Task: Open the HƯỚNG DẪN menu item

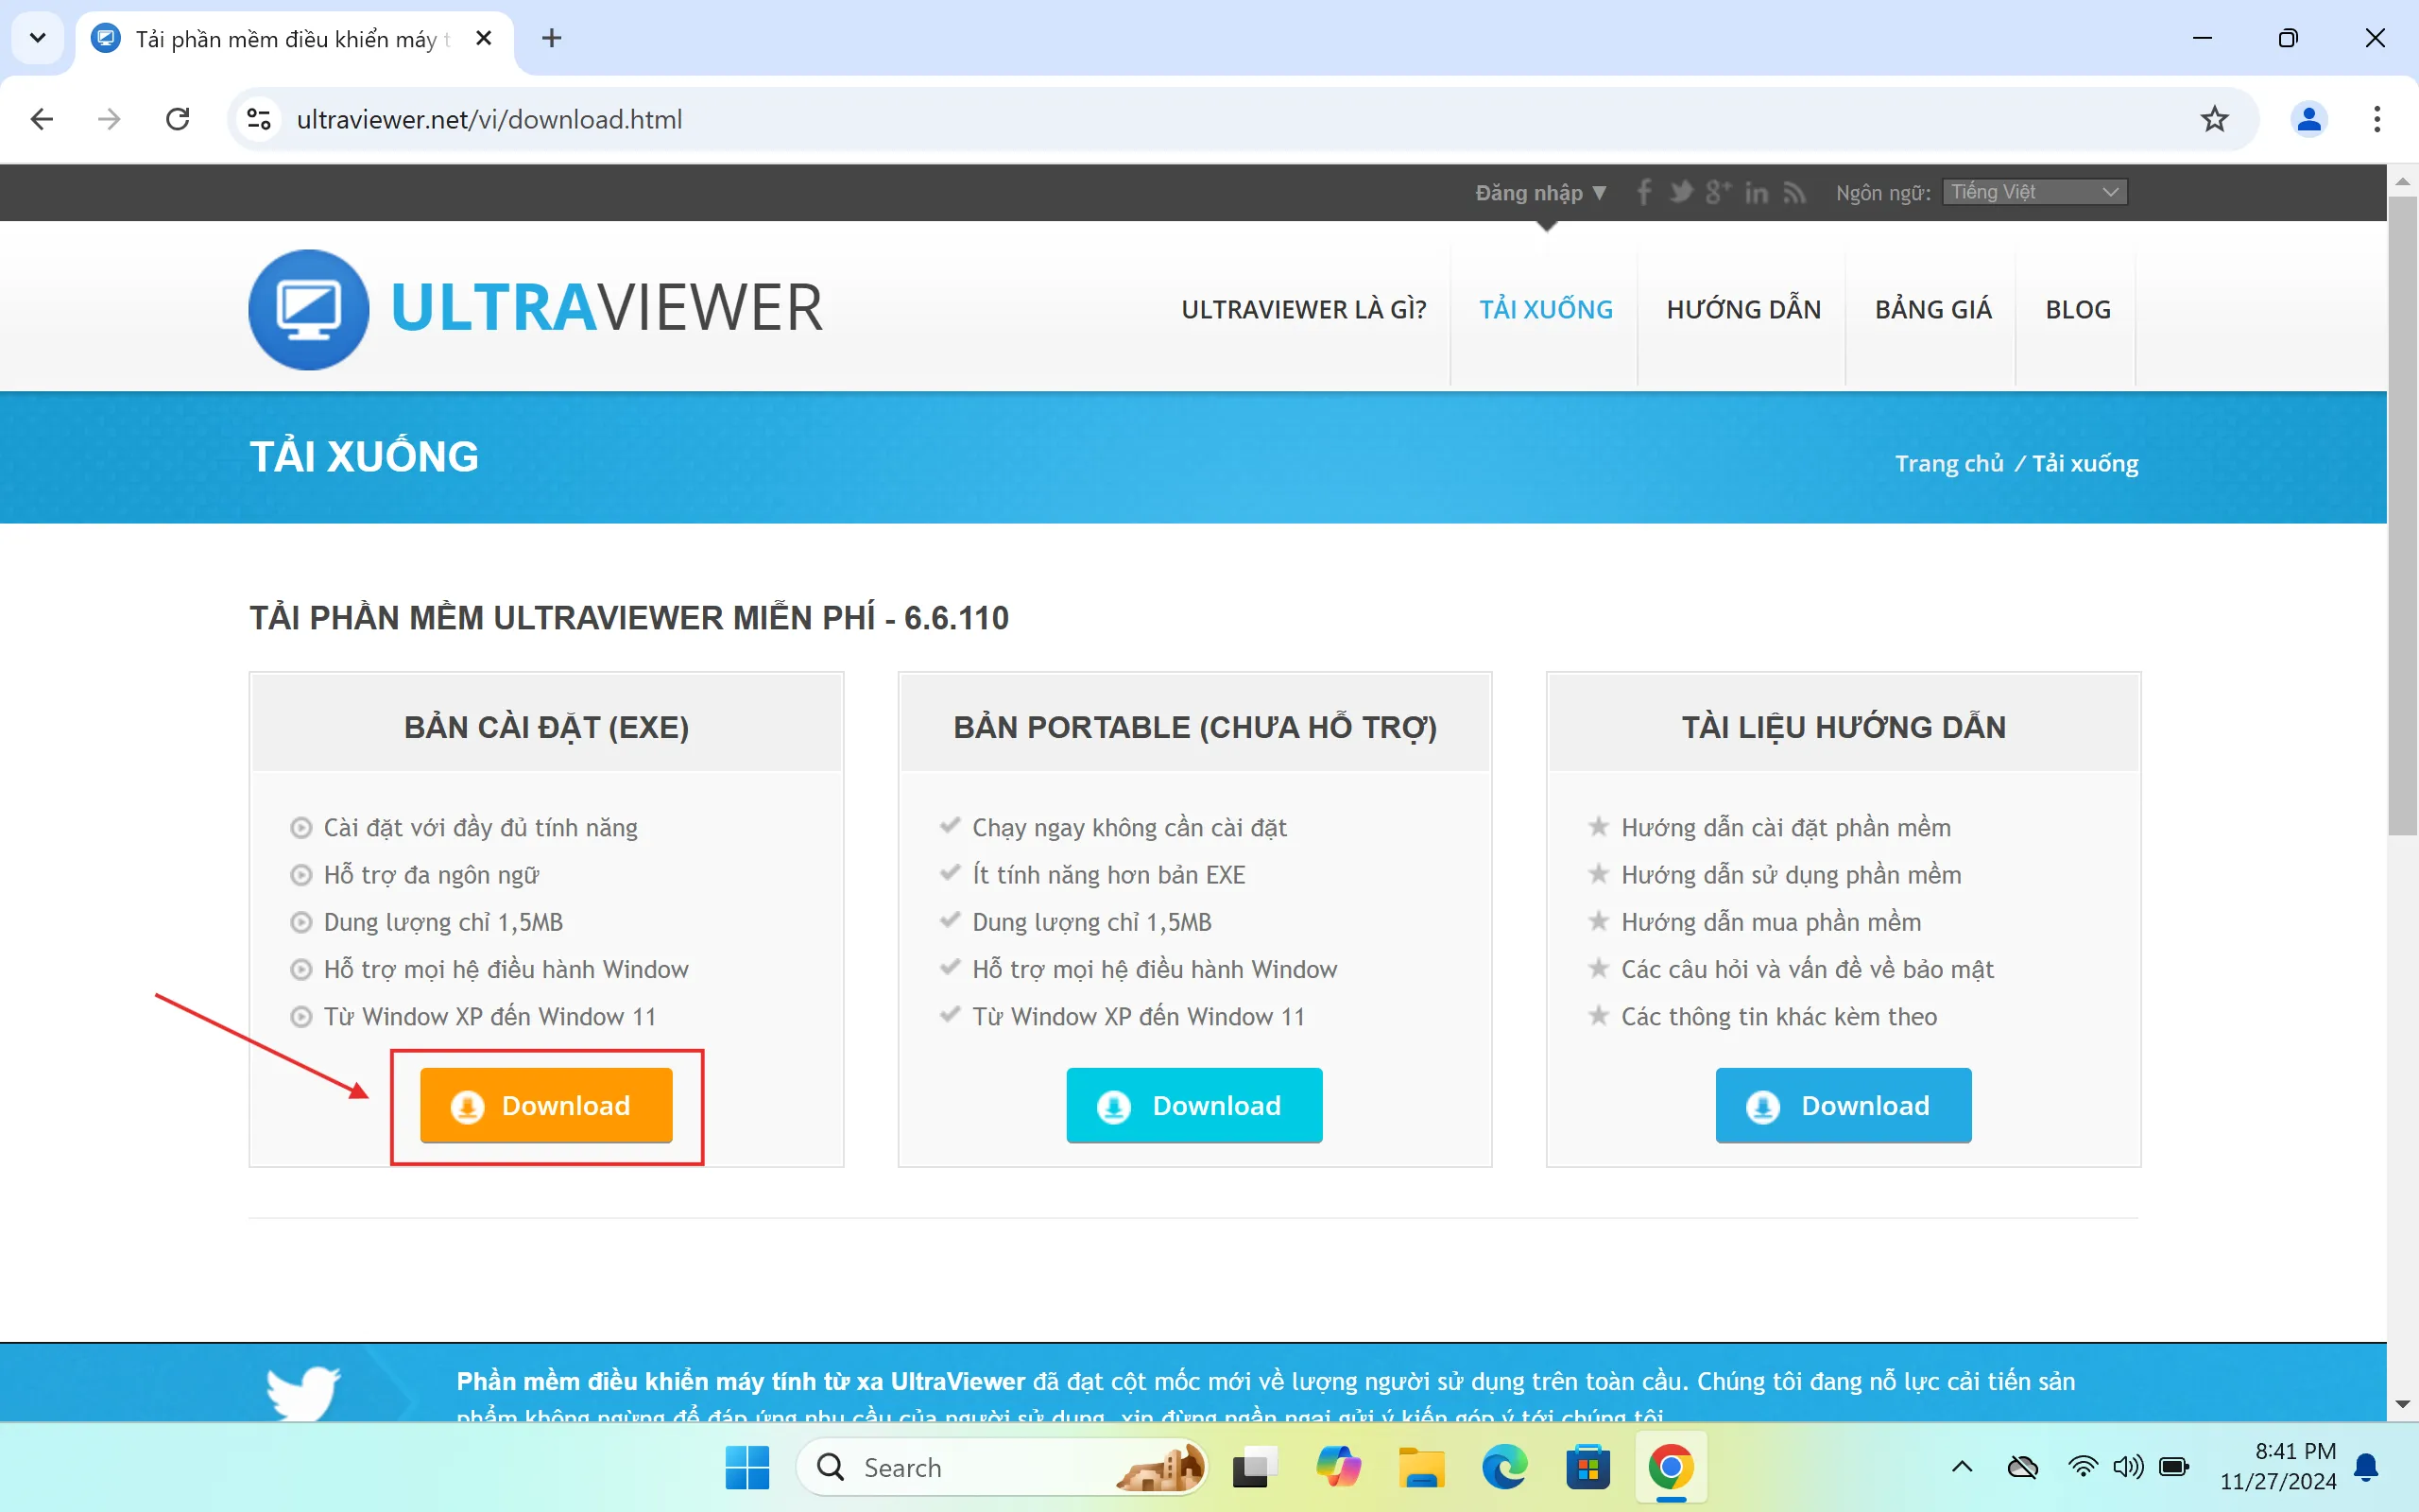Action: (x=1743, y=310)
